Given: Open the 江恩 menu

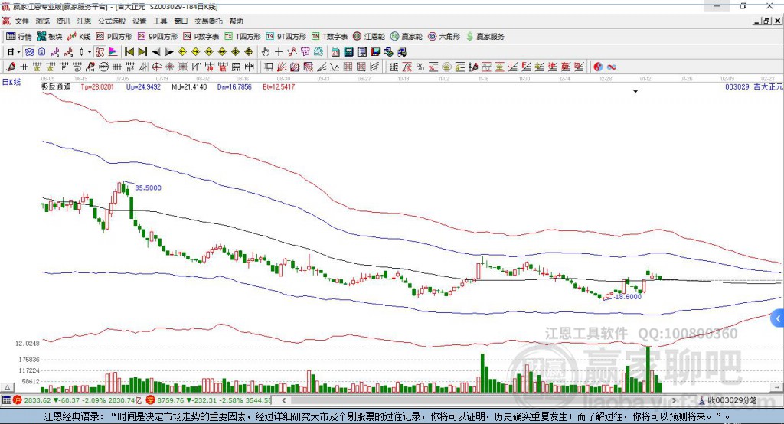Looking at the screenshot, I should [x=84, y=21].
